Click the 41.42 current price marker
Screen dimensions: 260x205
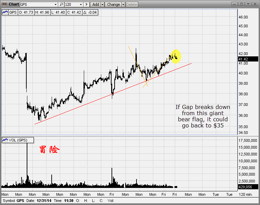tap(248, 59)
